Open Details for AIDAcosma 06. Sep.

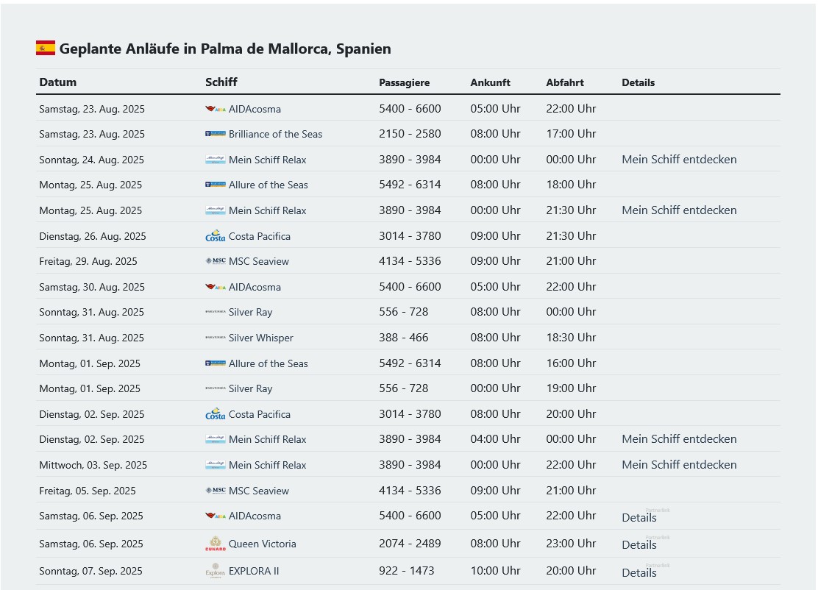[639, 517]
